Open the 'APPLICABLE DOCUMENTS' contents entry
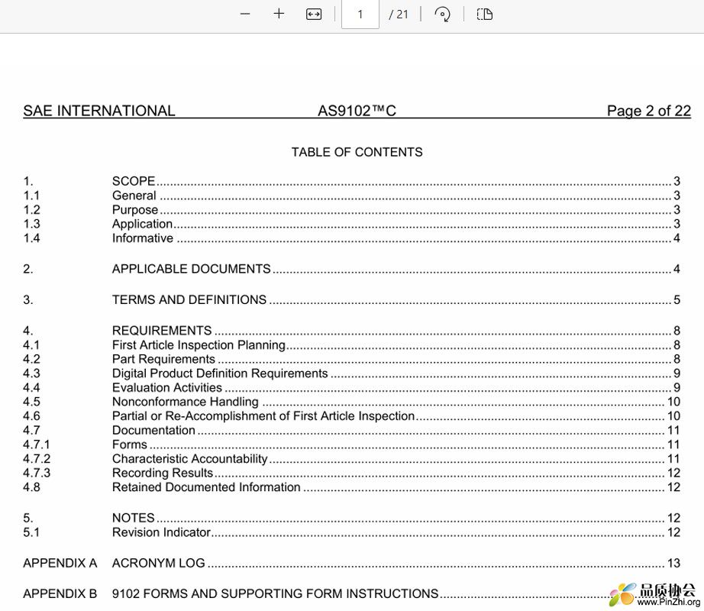The image size is (704, 611). tap(351, 269)
